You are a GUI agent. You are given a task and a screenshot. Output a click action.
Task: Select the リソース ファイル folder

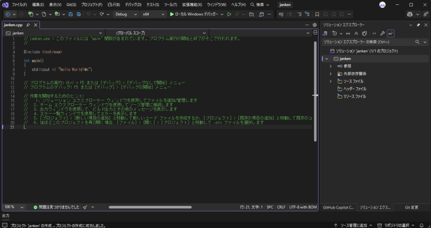click(x=354, y=96)
